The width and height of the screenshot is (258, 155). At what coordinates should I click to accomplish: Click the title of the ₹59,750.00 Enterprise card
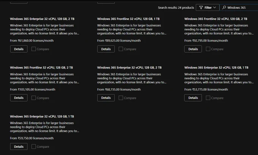pos(42,117)
